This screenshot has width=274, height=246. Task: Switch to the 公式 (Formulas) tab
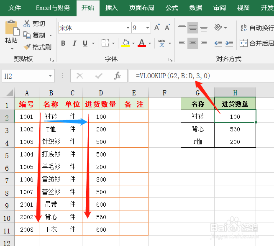[172, 8]
